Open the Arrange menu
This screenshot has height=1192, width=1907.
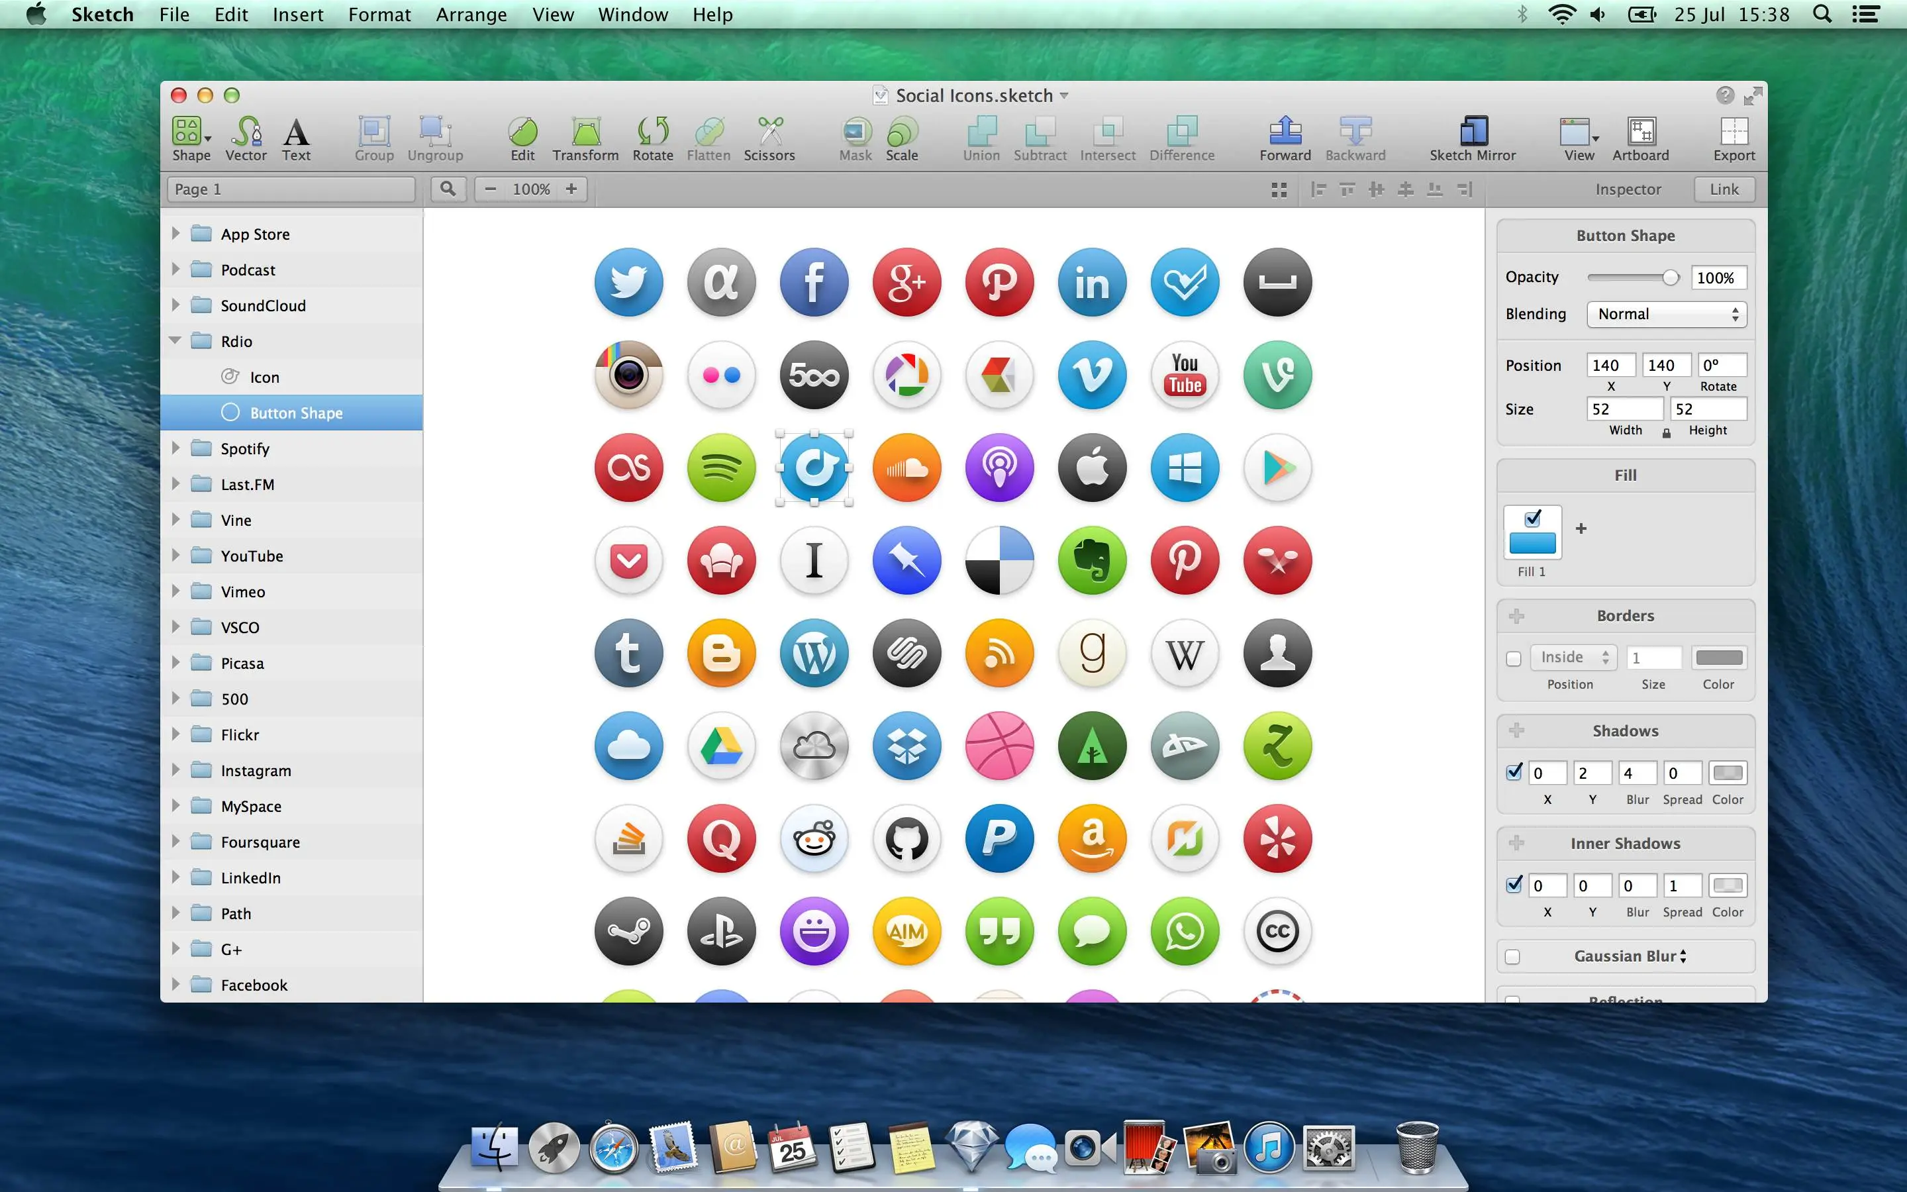point(471,14)
